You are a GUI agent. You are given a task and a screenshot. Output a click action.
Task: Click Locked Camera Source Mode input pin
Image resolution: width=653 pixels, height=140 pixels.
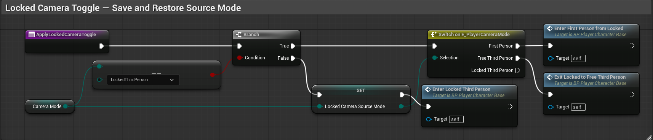pyautogui.click(x=320, y=107)
